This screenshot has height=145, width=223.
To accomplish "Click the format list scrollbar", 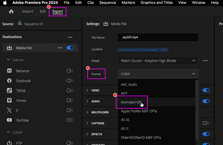I will [x=197, y=110].
